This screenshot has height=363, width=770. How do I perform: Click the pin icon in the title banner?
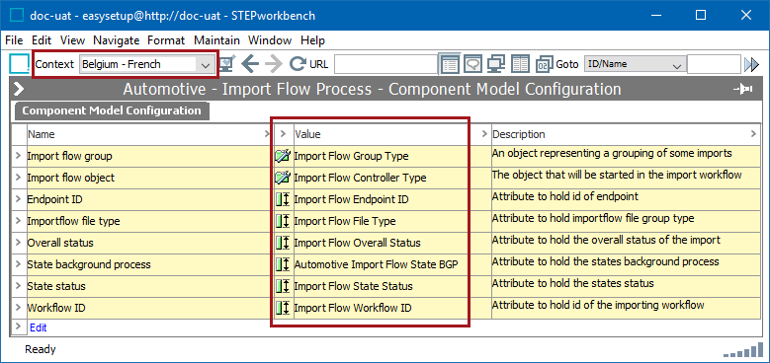point(743,89)
